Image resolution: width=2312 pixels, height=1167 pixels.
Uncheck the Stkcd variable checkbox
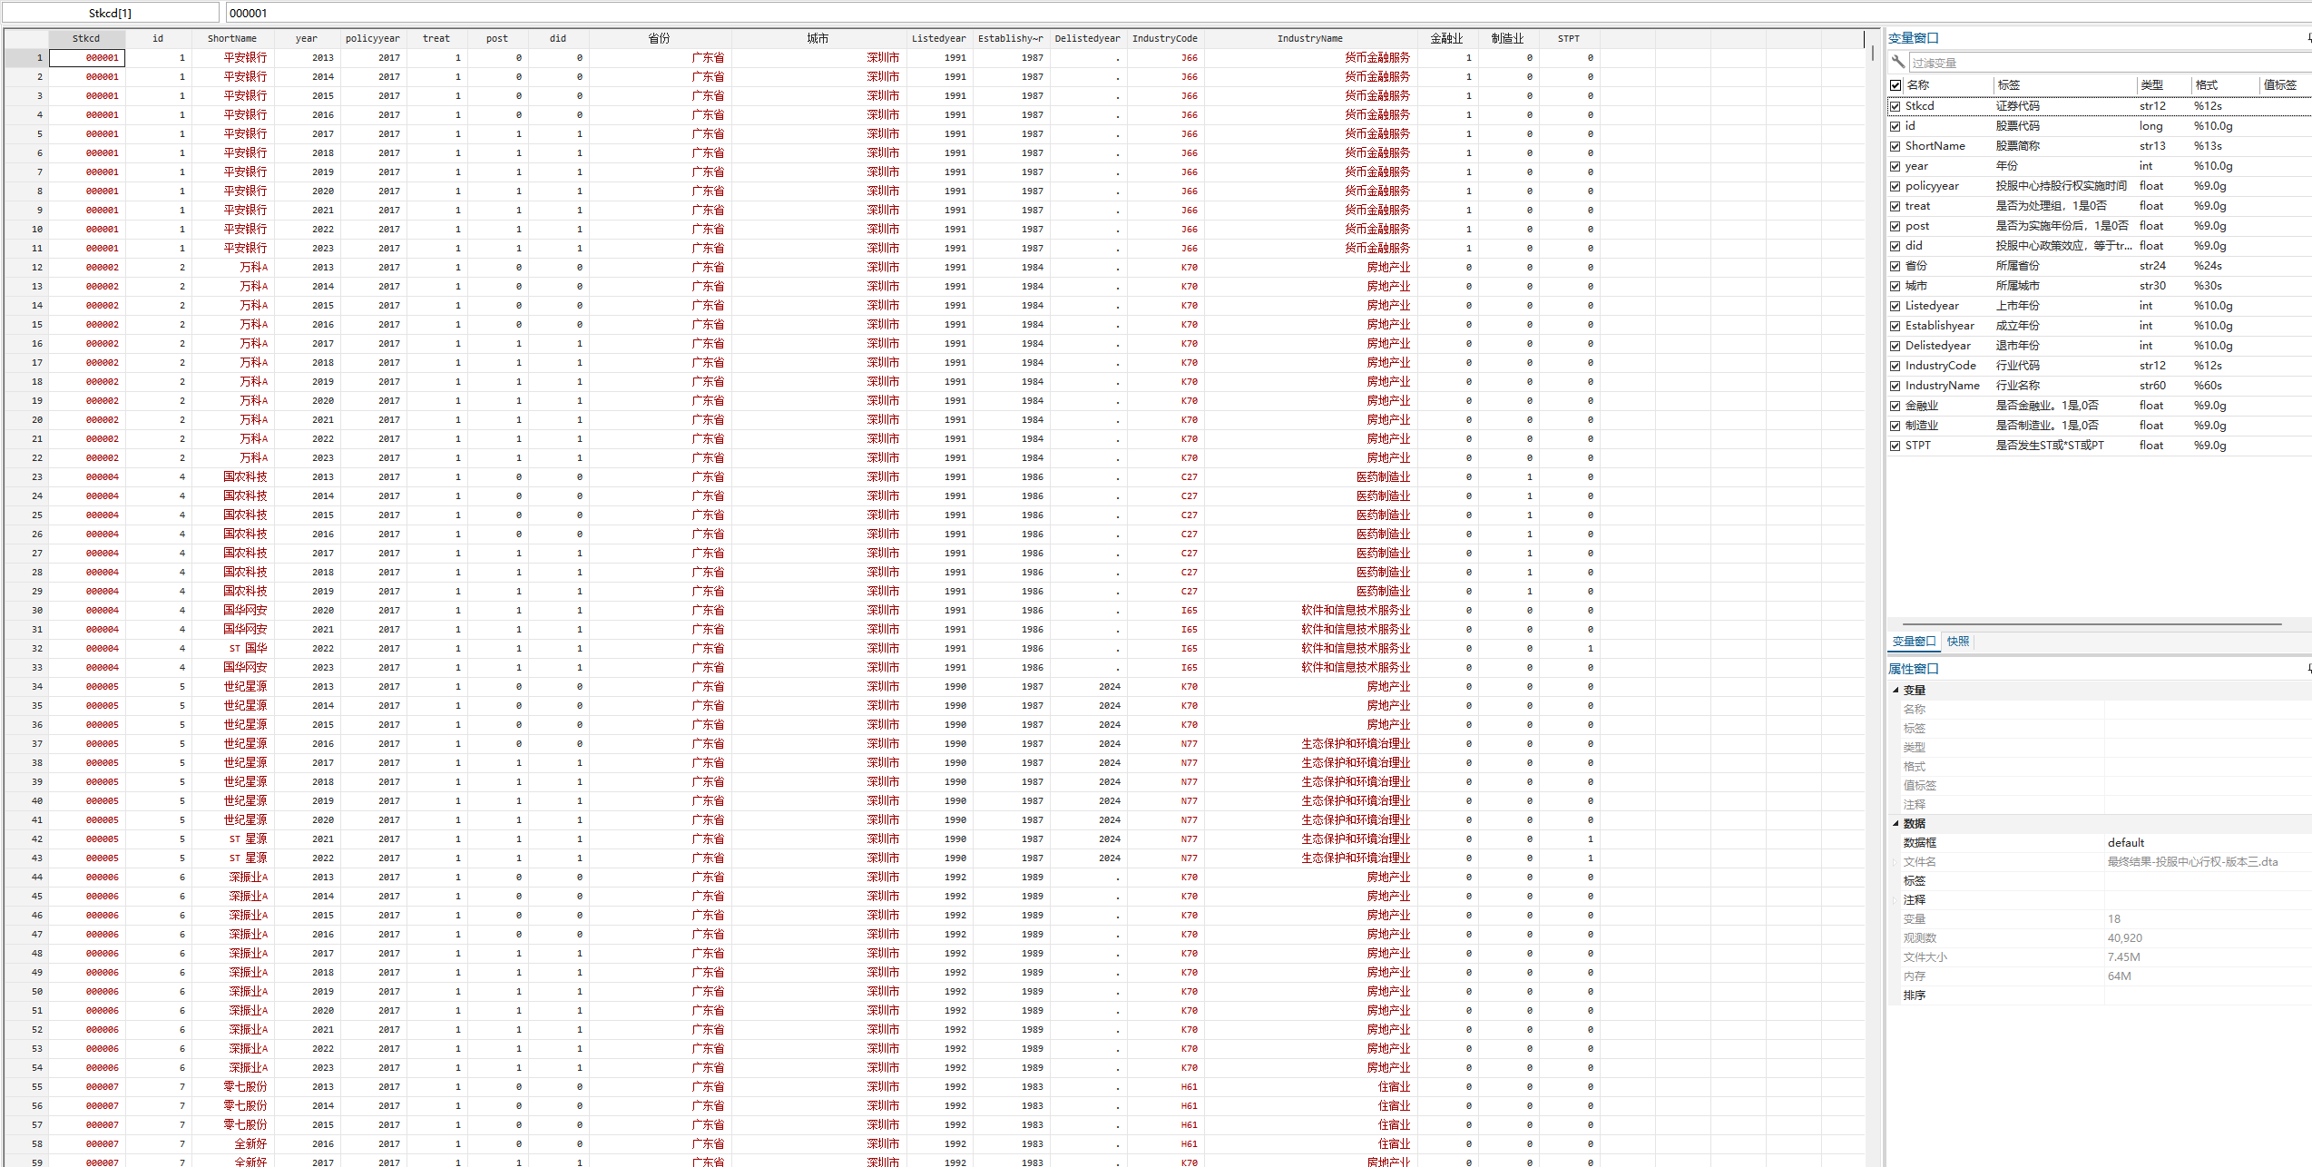pyautogui.click(x=1896, y=106)
